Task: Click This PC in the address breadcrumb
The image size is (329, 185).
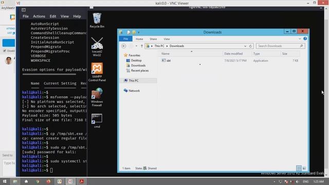Action: tap(159, 46)
